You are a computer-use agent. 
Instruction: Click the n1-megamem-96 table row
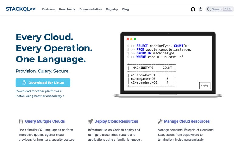151,79
